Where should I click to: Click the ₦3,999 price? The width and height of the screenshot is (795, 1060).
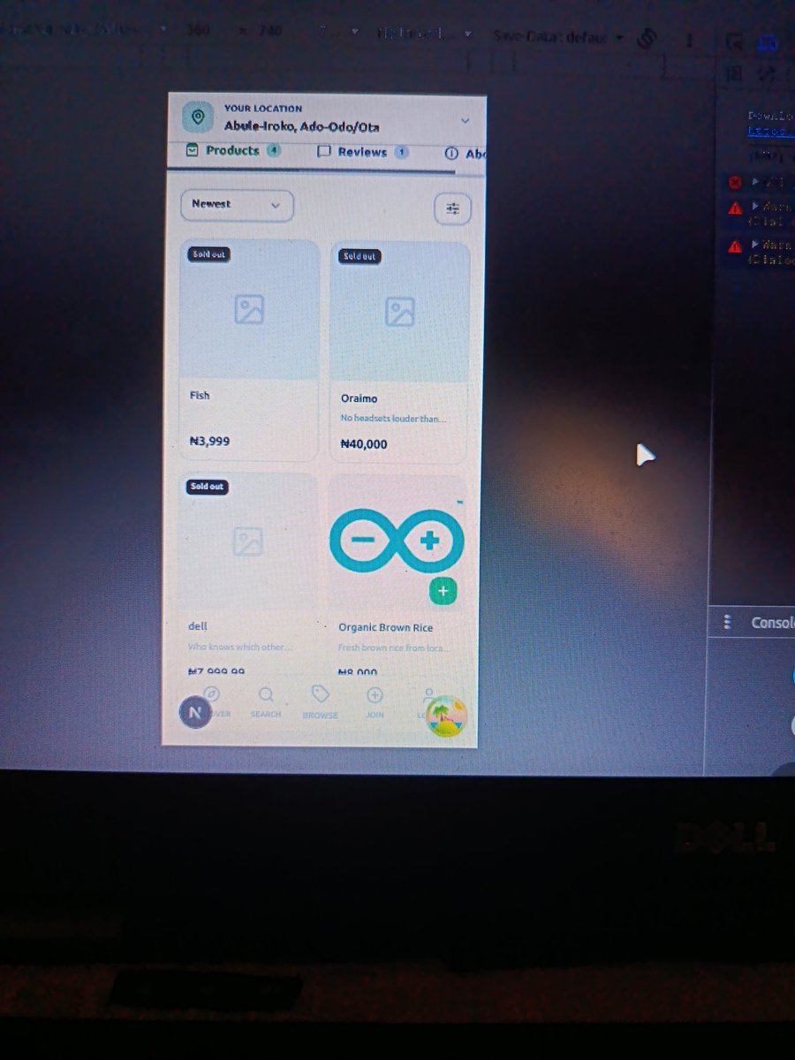click(x=209, y=441)
